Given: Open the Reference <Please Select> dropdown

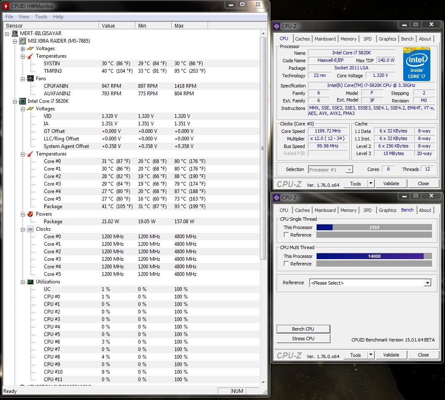Looking at the screenshot, I should point(428,283).
